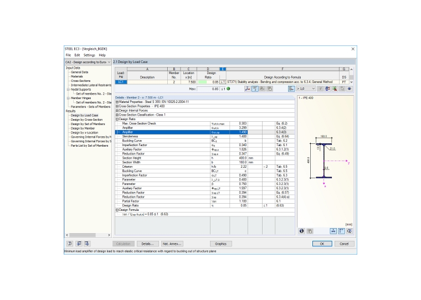Screen dimensions: 421x300
Task: Click the Nat. Annex... button
Action: pyautogui.click(x=172, y=244)
